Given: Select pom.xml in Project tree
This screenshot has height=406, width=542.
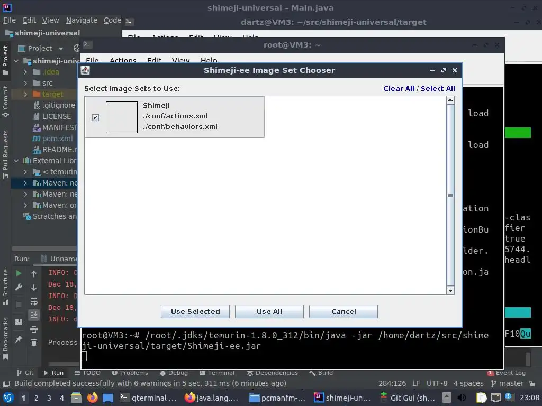Looking at the screenshot, I should (52, 139).
